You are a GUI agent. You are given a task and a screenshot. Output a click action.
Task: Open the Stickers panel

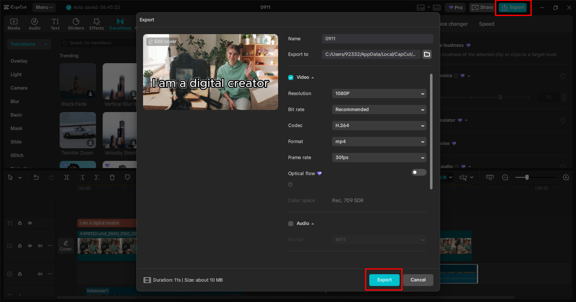pyautogui.click(x=76, y=23)
